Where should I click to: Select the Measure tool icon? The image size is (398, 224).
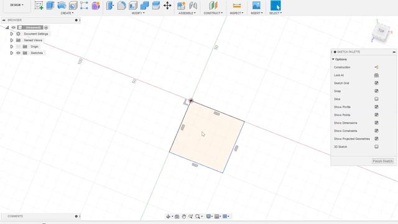point(236,6)
